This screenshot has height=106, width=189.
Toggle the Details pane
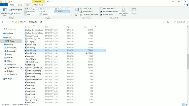15,14
